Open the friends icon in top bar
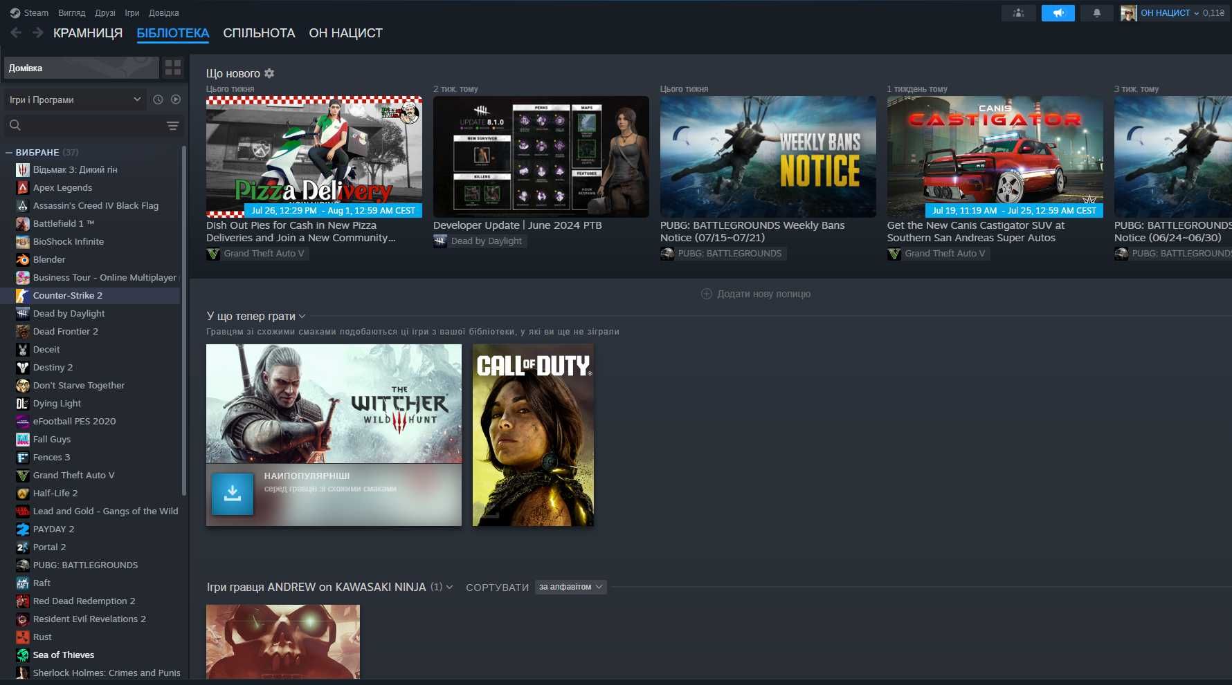Screen dimensions: 1232x685 (1018, 12)
